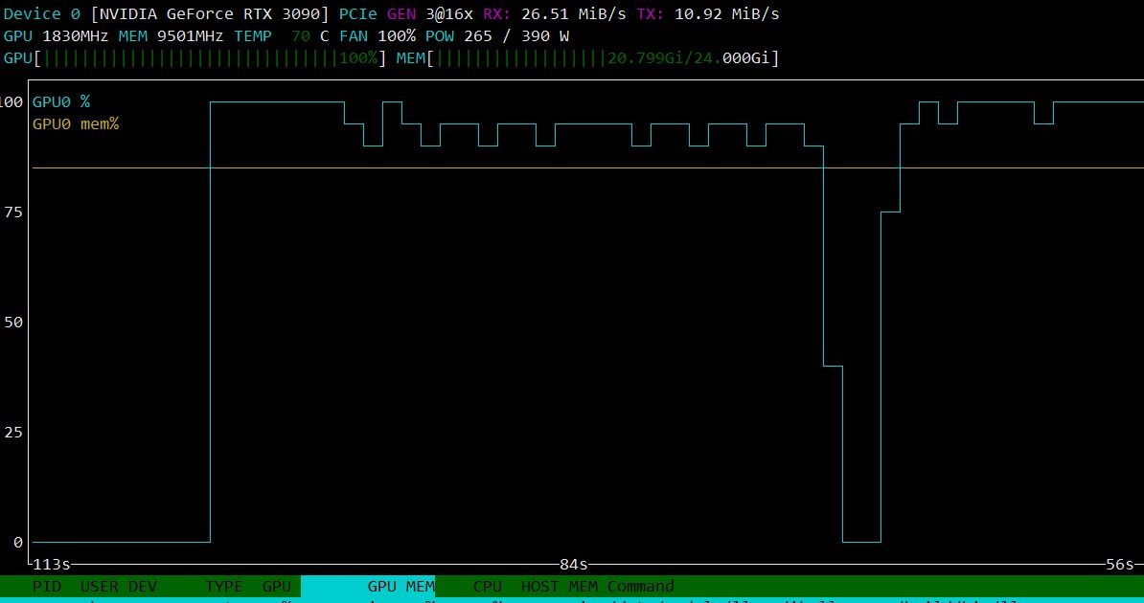The width and height of the screenshot is (1144, 603).
Task: Click the 84s time axis marker
Action: tap(574, 565)
